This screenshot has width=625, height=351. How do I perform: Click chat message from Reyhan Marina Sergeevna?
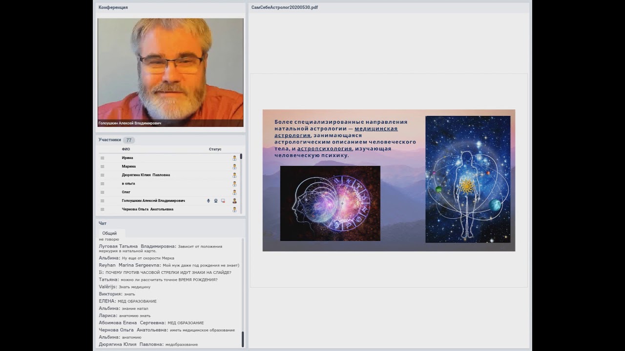tap(169, 265)
